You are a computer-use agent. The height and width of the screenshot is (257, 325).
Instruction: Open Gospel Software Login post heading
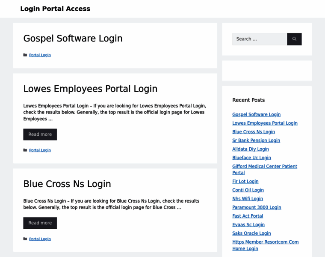click(73, 39)
